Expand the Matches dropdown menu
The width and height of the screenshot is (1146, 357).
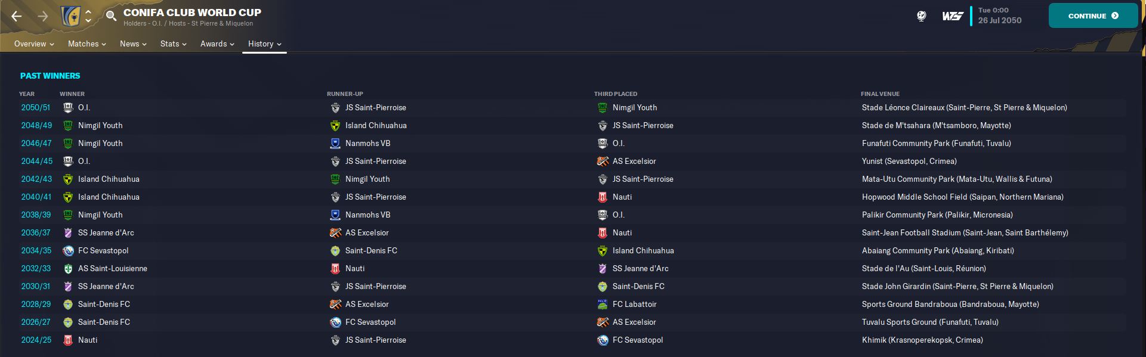click(87, 44)
